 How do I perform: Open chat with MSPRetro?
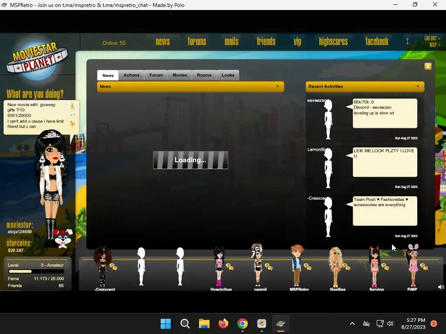(307, 267)
